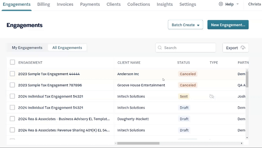Expand the Help menu arrow
The width and height of the screenshot is (262, 148).
pyautogui.click(x=237, y=4)
